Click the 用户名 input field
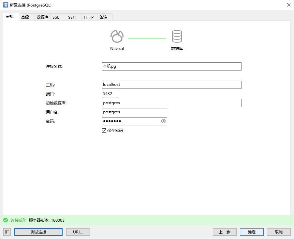The height and width of the screenshot is (239, 294). coord(134,112)
